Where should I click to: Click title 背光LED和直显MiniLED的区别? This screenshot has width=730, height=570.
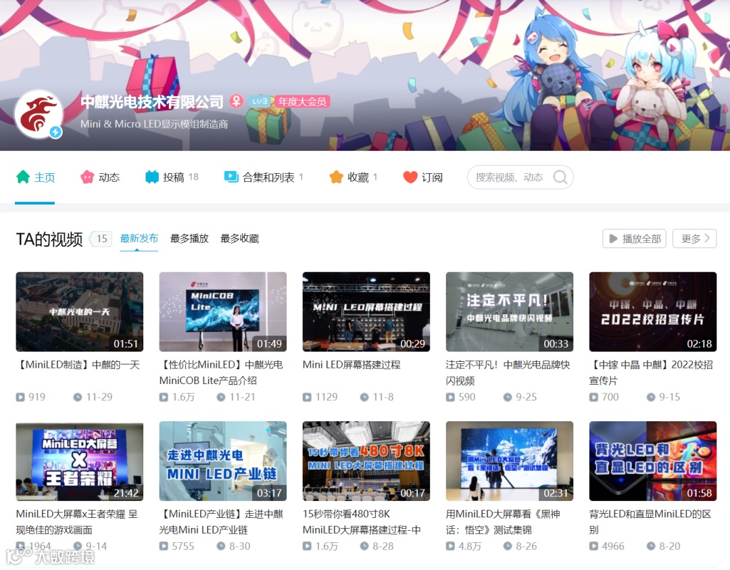(x=650, y=521)
